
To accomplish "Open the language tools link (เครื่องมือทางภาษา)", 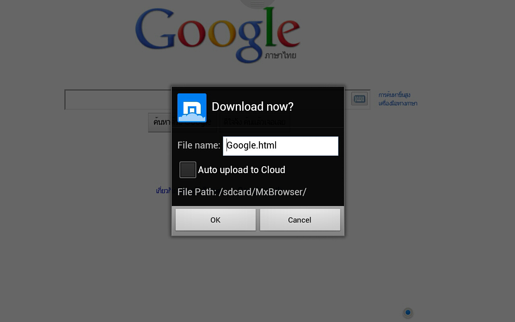I will (x=398, y=103).
